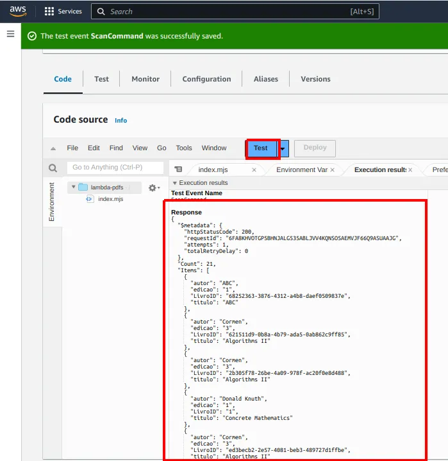
Task: Collapse the Execution results section
Action: (x=175, y=183)
